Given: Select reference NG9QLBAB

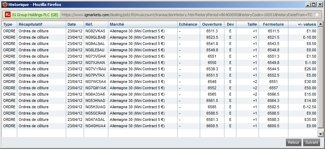Looking at the screenshot, I should [x=96, y=38].
